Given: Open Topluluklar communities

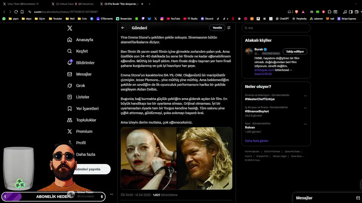Looking at the screenshot, I should pyautogui.click(x=82, y=120).
